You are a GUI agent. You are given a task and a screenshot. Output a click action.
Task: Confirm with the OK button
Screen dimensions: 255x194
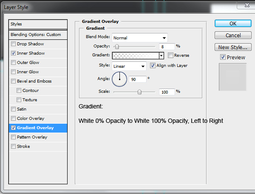click(x=233, y=23)
